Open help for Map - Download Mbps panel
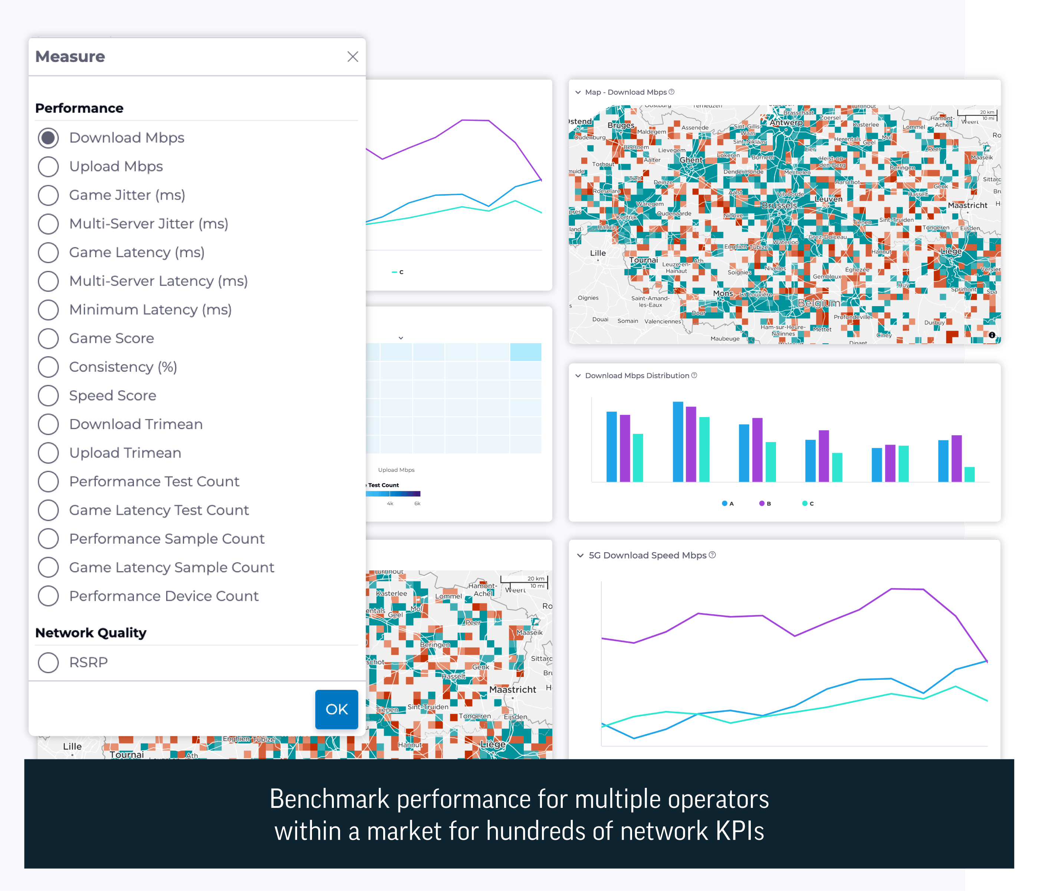 pyautogui.click(x=671, y=92)
